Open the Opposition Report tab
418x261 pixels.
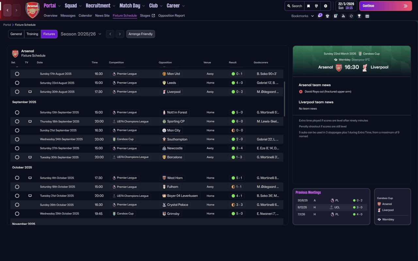(x=171, y=16)
